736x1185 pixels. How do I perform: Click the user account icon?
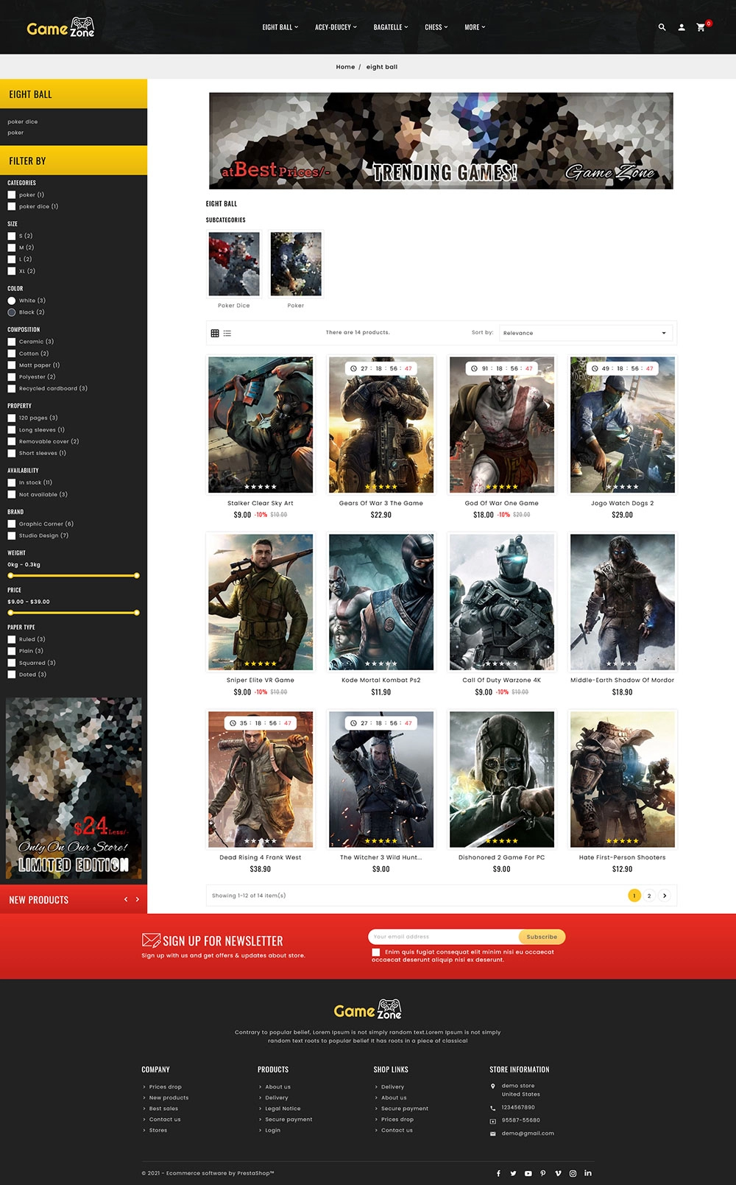pos(682,27)
